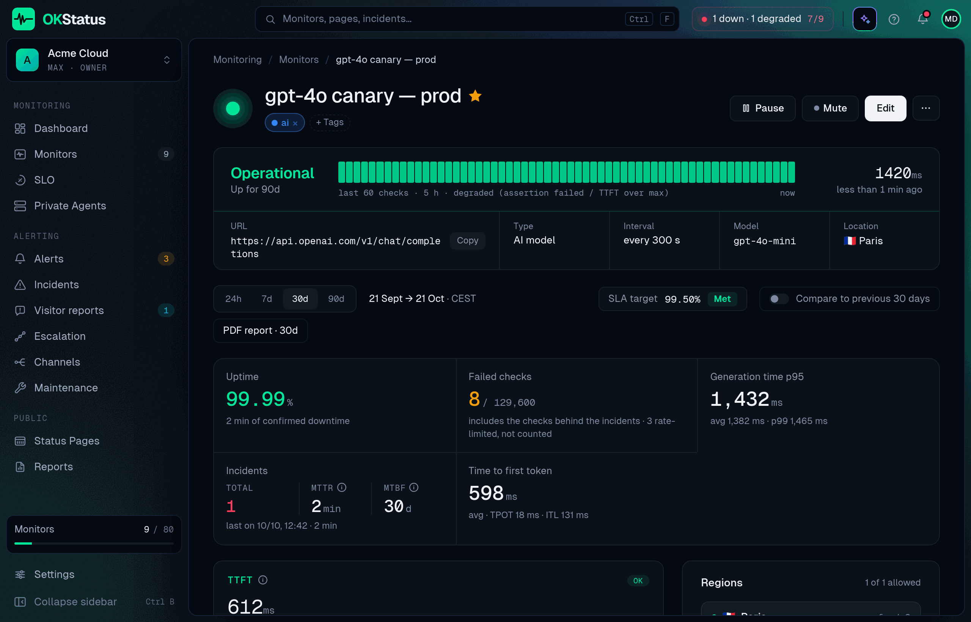The image size is (971, 622).
Task: Open Incidents in the sidebar
Action: (x=94, y=285)
